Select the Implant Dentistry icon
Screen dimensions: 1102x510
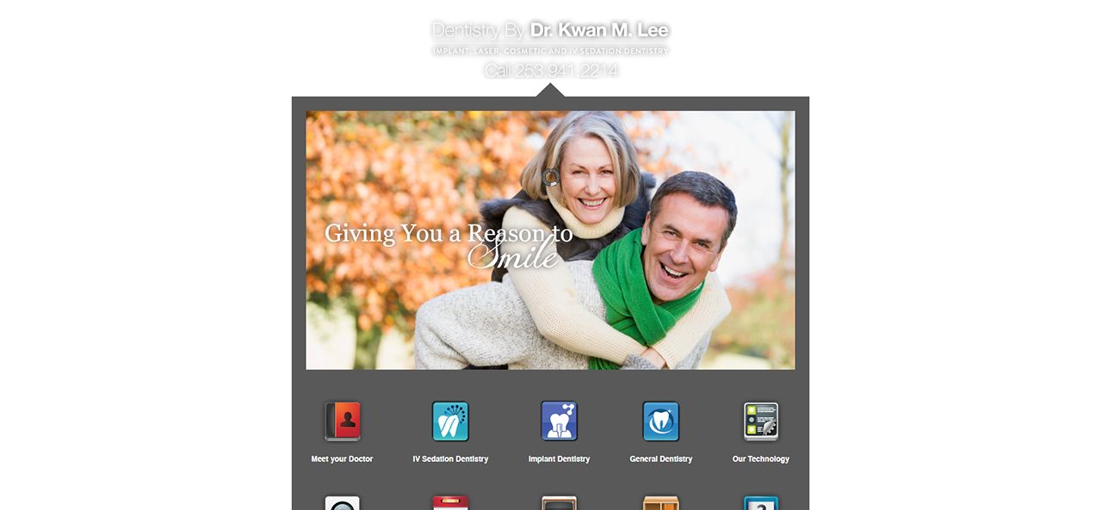tap(559, 421)
